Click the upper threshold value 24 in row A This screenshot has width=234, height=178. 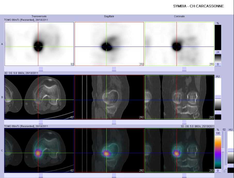click(x=218, y=52)
